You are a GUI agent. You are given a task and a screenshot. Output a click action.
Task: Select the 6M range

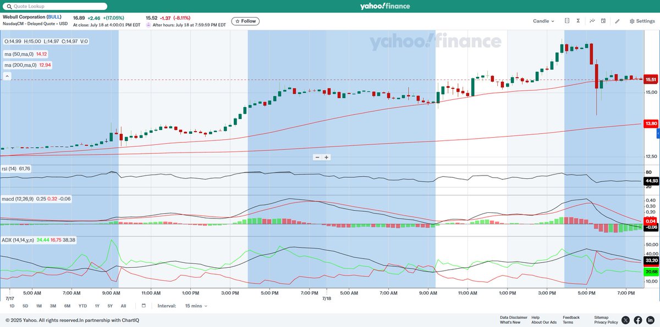pos(67,306)
